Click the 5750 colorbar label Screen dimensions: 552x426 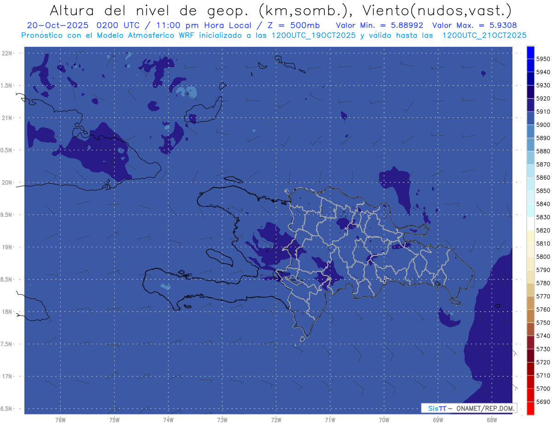click(543, 323)
